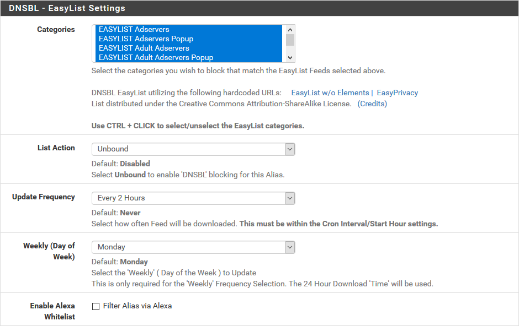Click the List Action label

coord(56,148)
